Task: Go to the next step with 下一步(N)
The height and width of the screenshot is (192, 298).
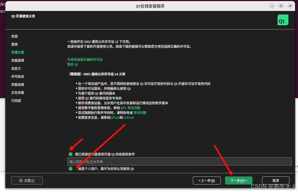Action: coord(238,180)
